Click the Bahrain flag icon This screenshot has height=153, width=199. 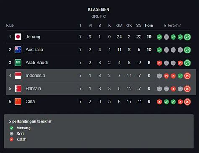(x=18, y=89)
